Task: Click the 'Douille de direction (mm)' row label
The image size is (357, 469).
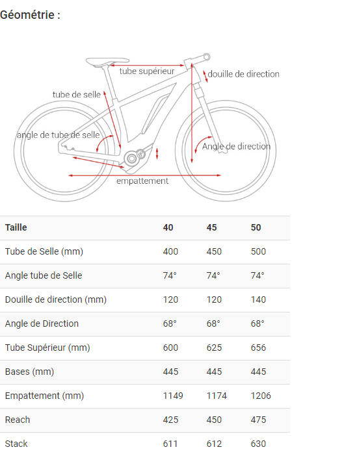Action: (x=56, y=299)
